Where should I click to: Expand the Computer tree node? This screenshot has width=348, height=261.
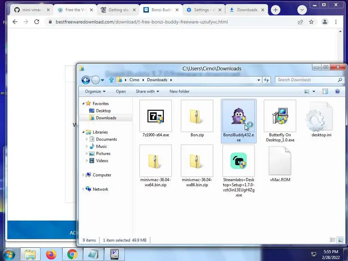coord(84,175)
